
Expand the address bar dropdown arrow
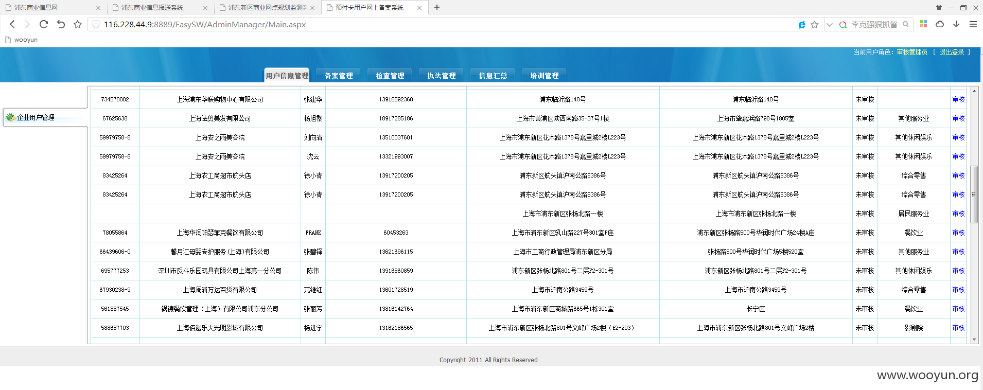pyautogui.click(x=829, y=25)
